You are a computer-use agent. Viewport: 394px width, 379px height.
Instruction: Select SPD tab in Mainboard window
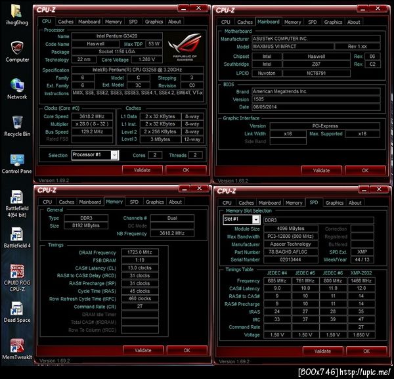point(313,22)
